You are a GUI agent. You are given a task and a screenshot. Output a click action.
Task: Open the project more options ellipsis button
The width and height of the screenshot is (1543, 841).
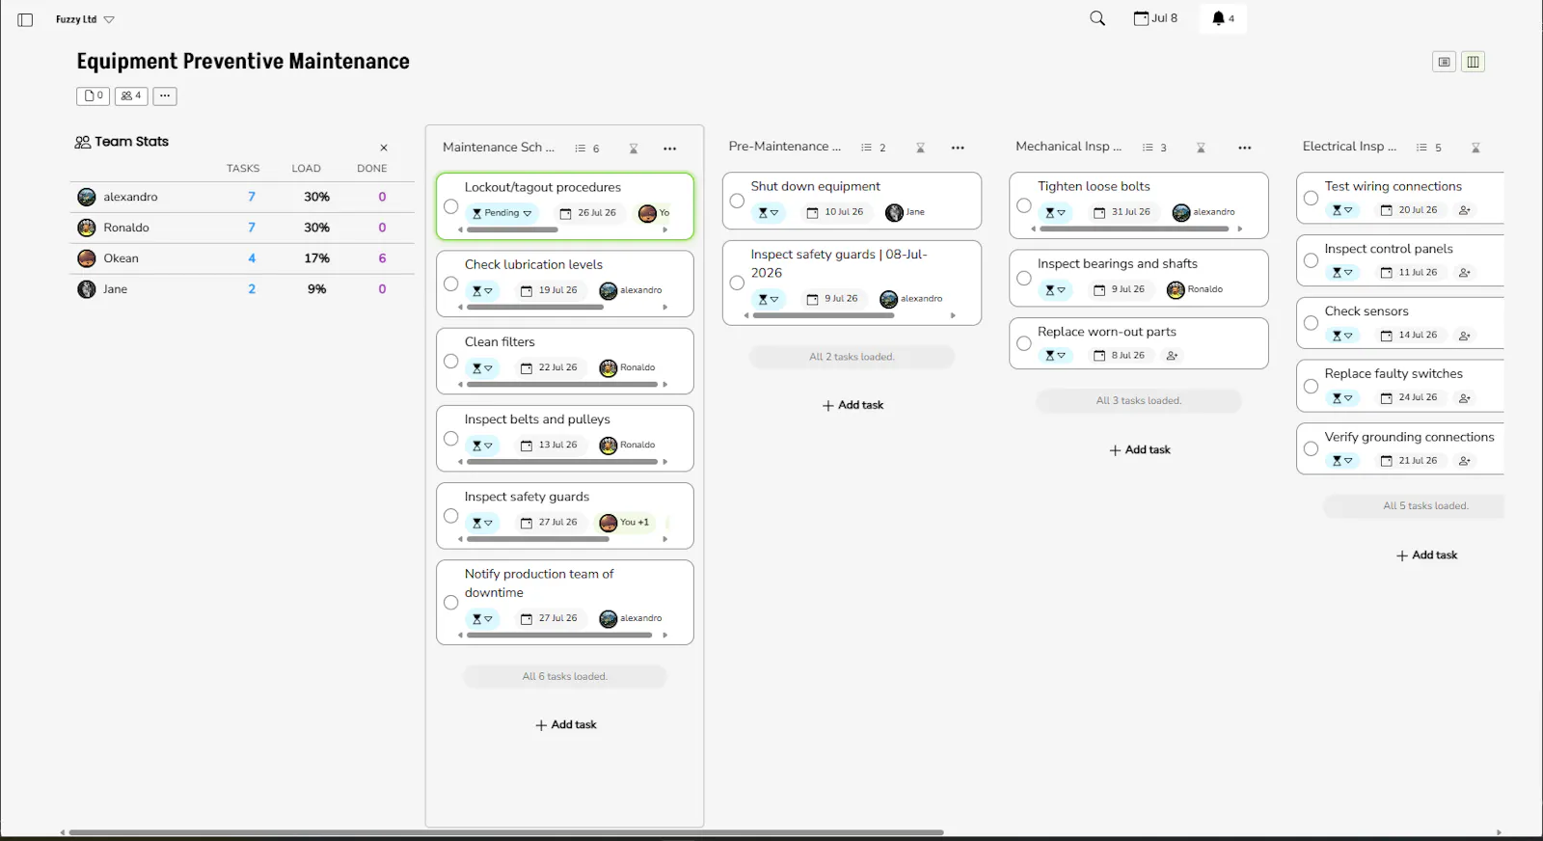[x=165, y=95]
